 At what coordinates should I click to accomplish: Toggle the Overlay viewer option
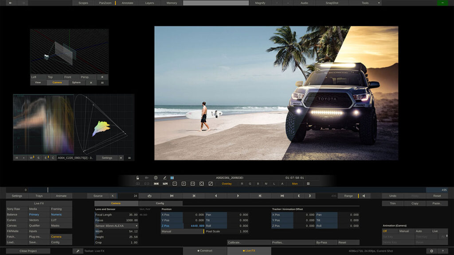[x=227, y=183]
